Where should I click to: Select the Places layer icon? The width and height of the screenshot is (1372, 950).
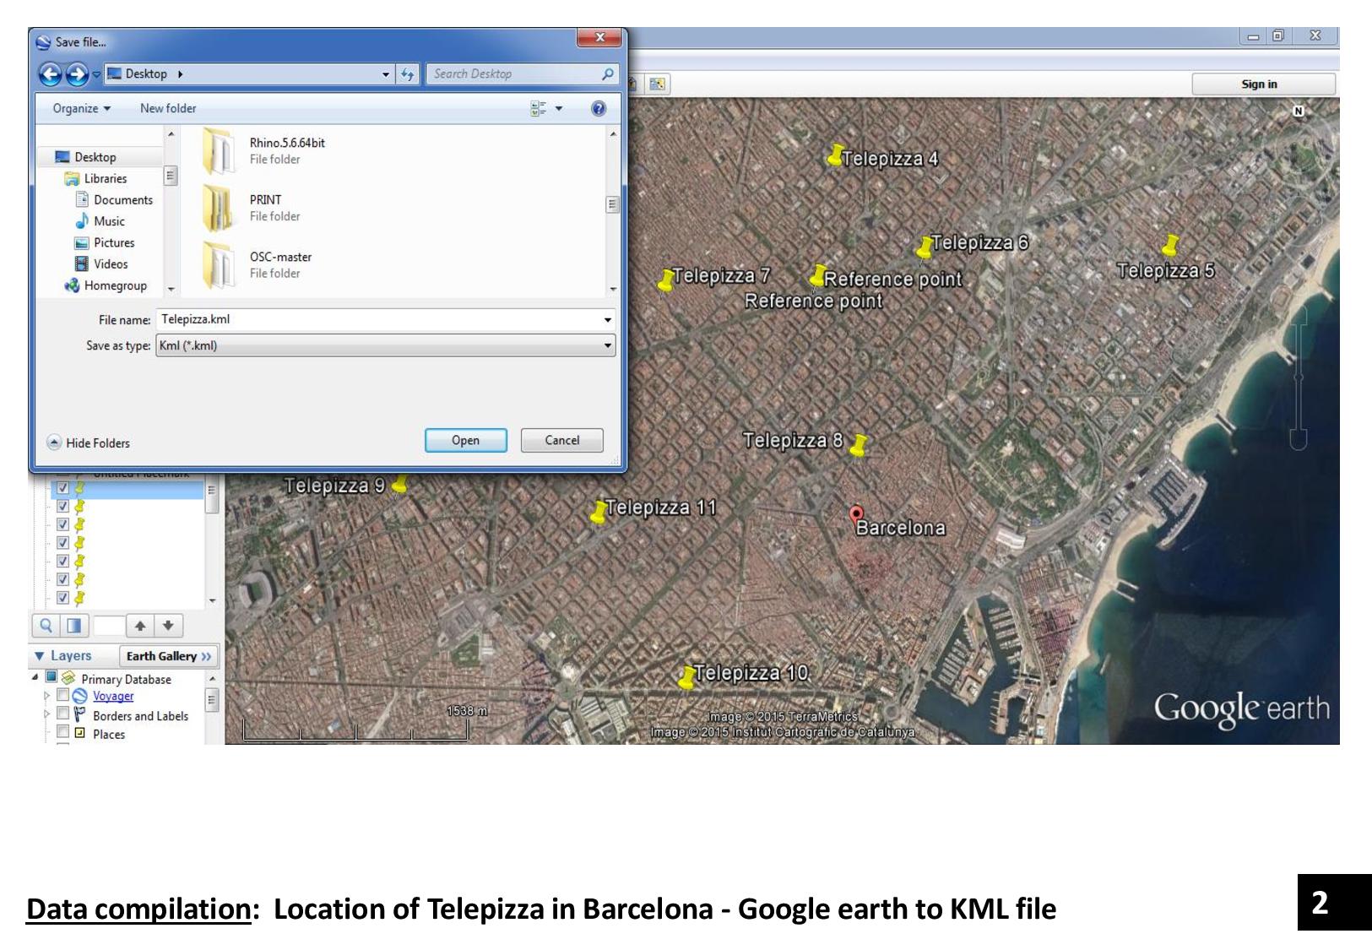pyautogui.click(x=80, y=734)
